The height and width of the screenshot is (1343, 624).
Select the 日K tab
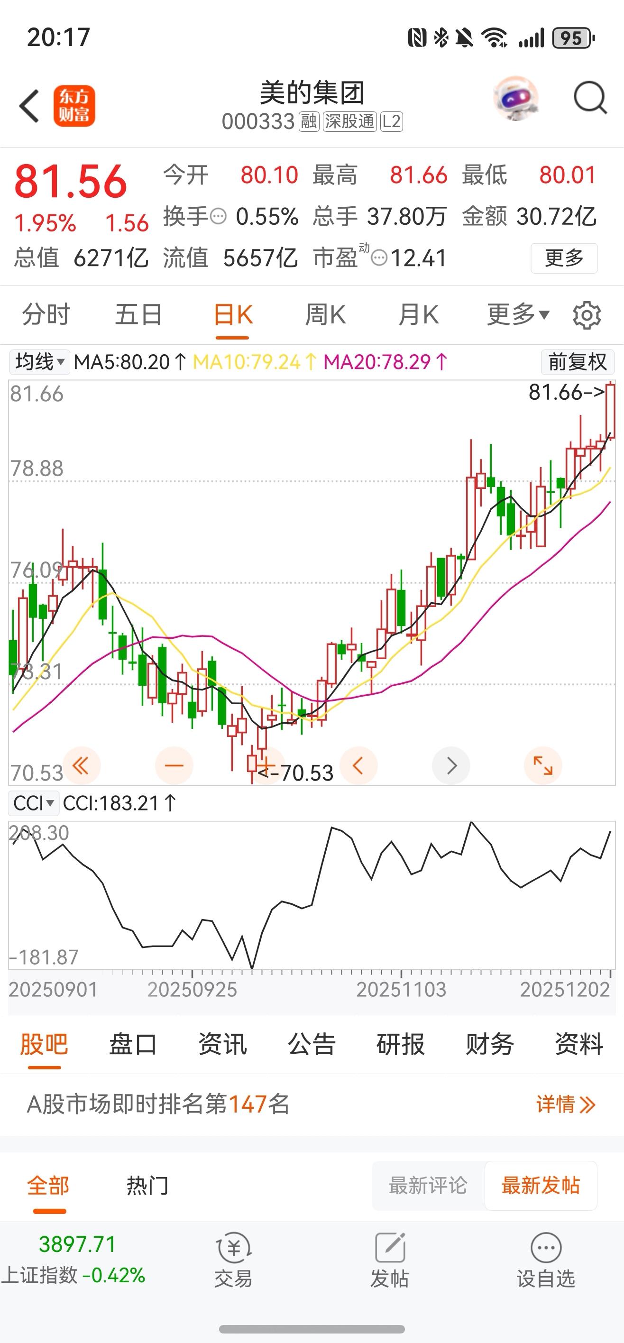(x=233, y=314)
